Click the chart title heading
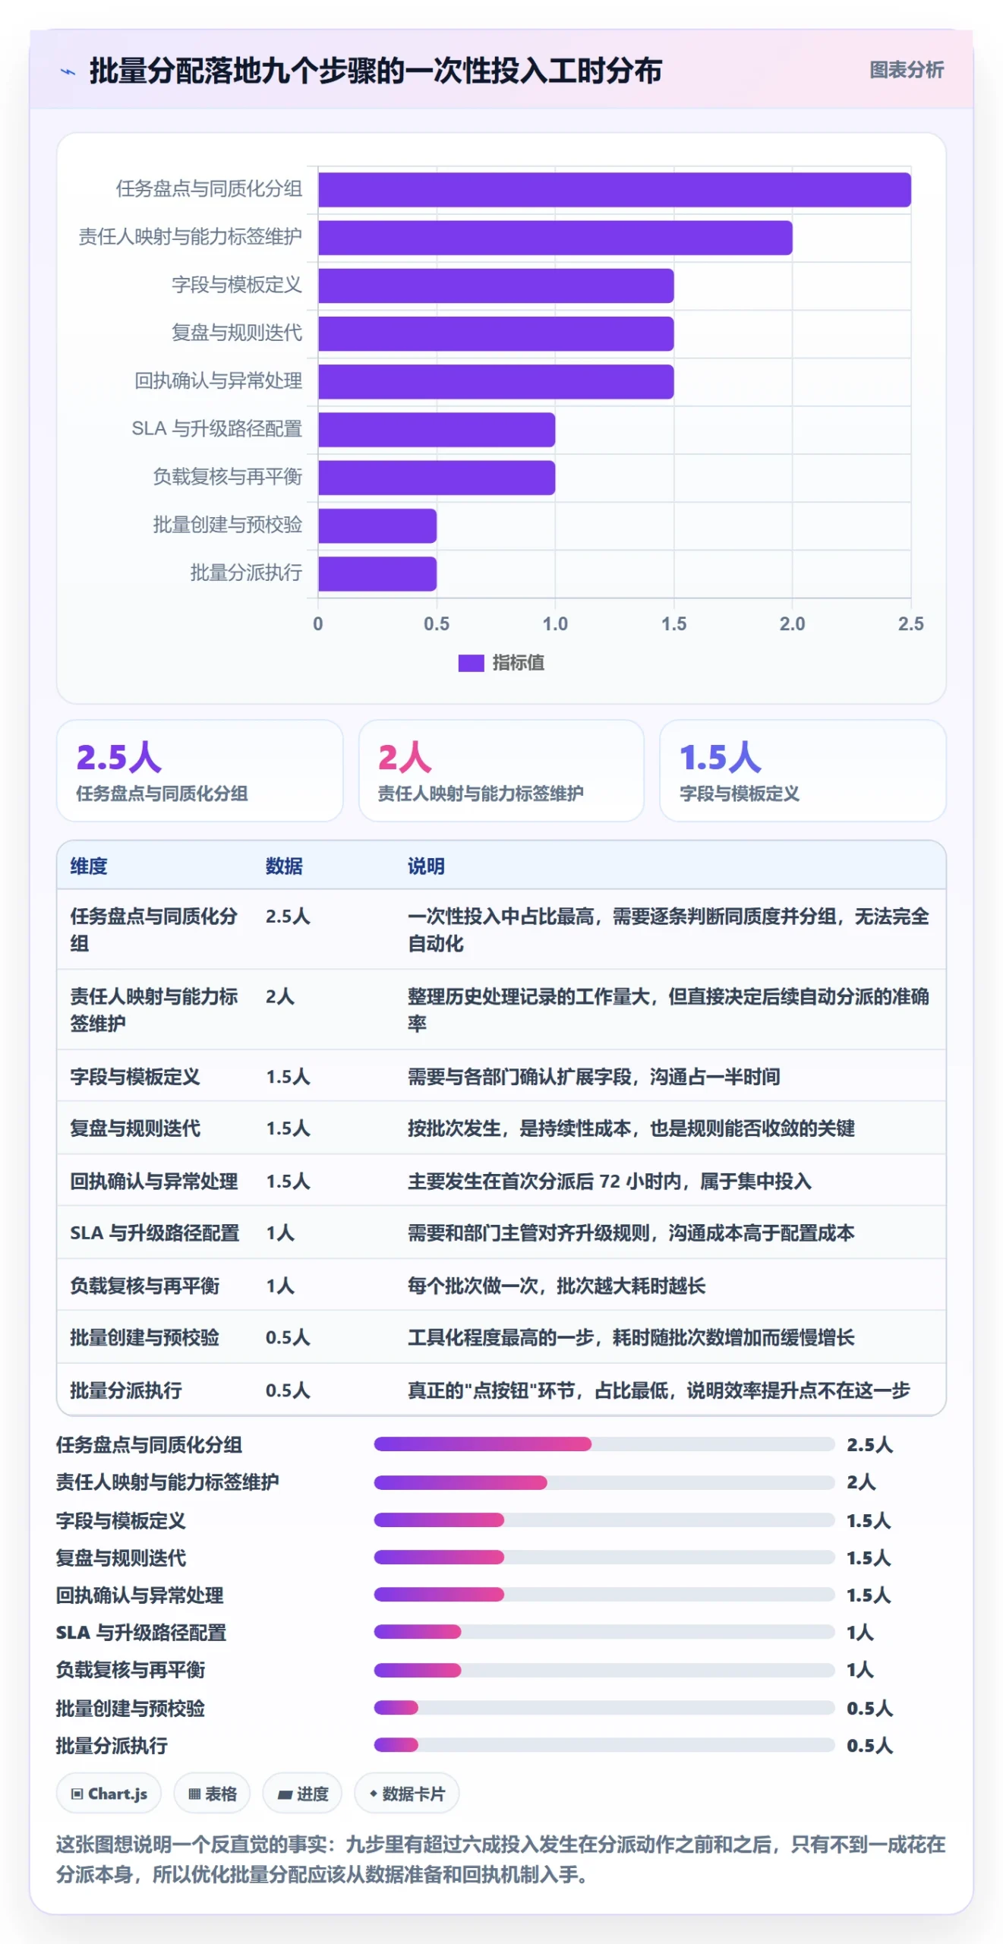This screenshot has height=1944, width=1003. pos(375,71)
